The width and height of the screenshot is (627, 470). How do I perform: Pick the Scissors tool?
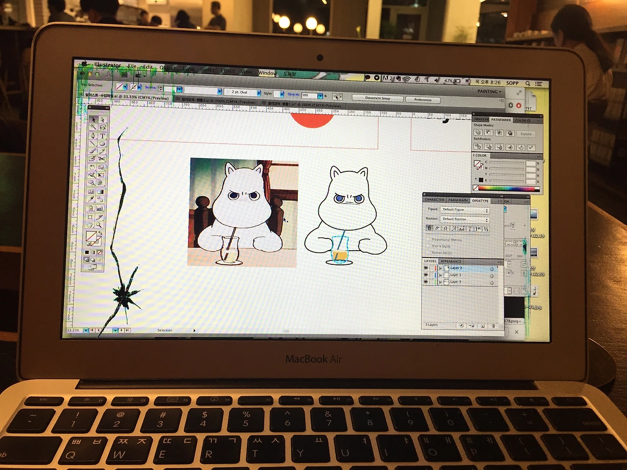[101, 159]
